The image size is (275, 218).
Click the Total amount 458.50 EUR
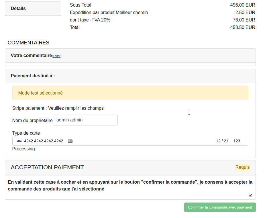(243, 28)
